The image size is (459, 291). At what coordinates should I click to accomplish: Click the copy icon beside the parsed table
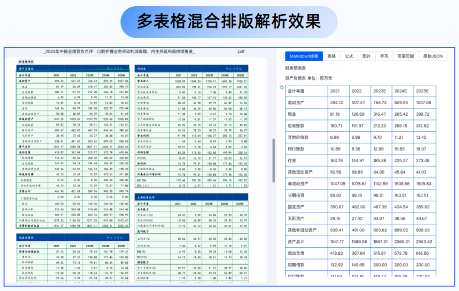[x=282, y=87]
